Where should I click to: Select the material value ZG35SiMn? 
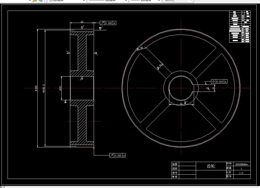click(x=242, y=164)
